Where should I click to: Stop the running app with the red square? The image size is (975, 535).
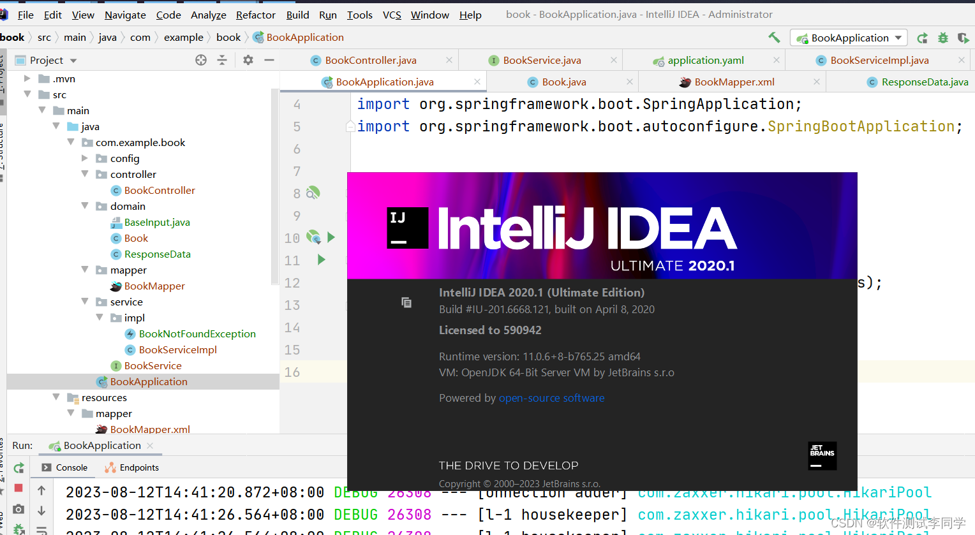pyautogui.click(x=19, y=488)
